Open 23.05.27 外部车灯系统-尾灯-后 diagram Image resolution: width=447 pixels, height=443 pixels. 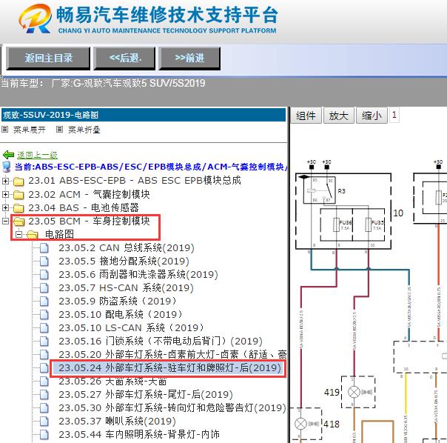(x=146, y=394)
